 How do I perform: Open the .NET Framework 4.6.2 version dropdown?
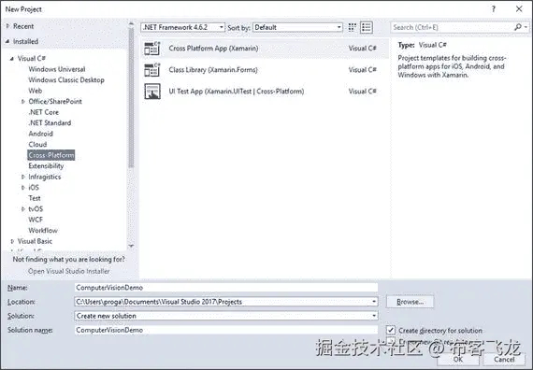(x=183, y=27)
